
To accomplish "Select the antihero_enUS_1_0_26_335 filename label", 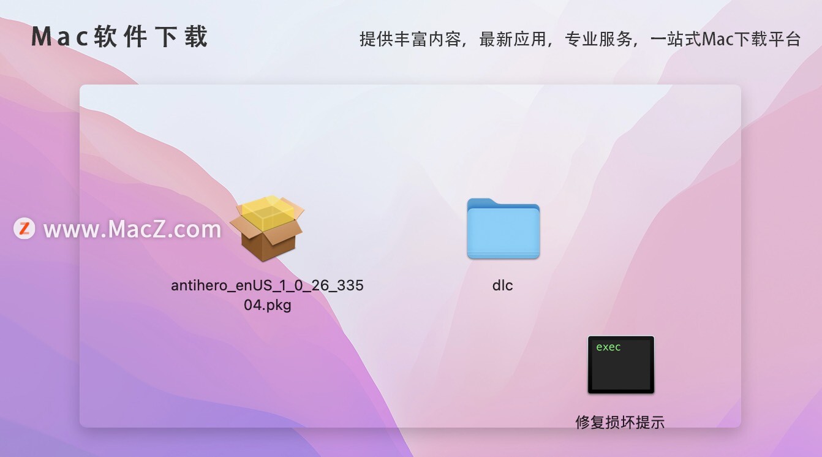I will click(x=267, y=285).
